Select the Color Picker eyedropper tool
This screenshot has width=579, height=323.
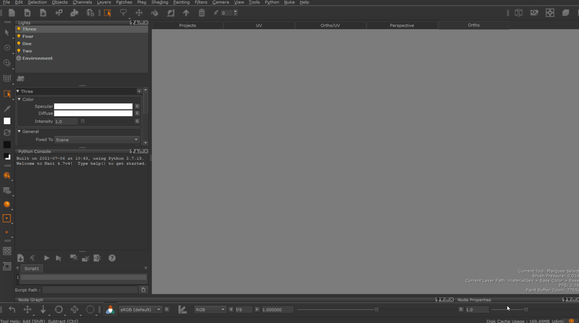click(7, 109)
